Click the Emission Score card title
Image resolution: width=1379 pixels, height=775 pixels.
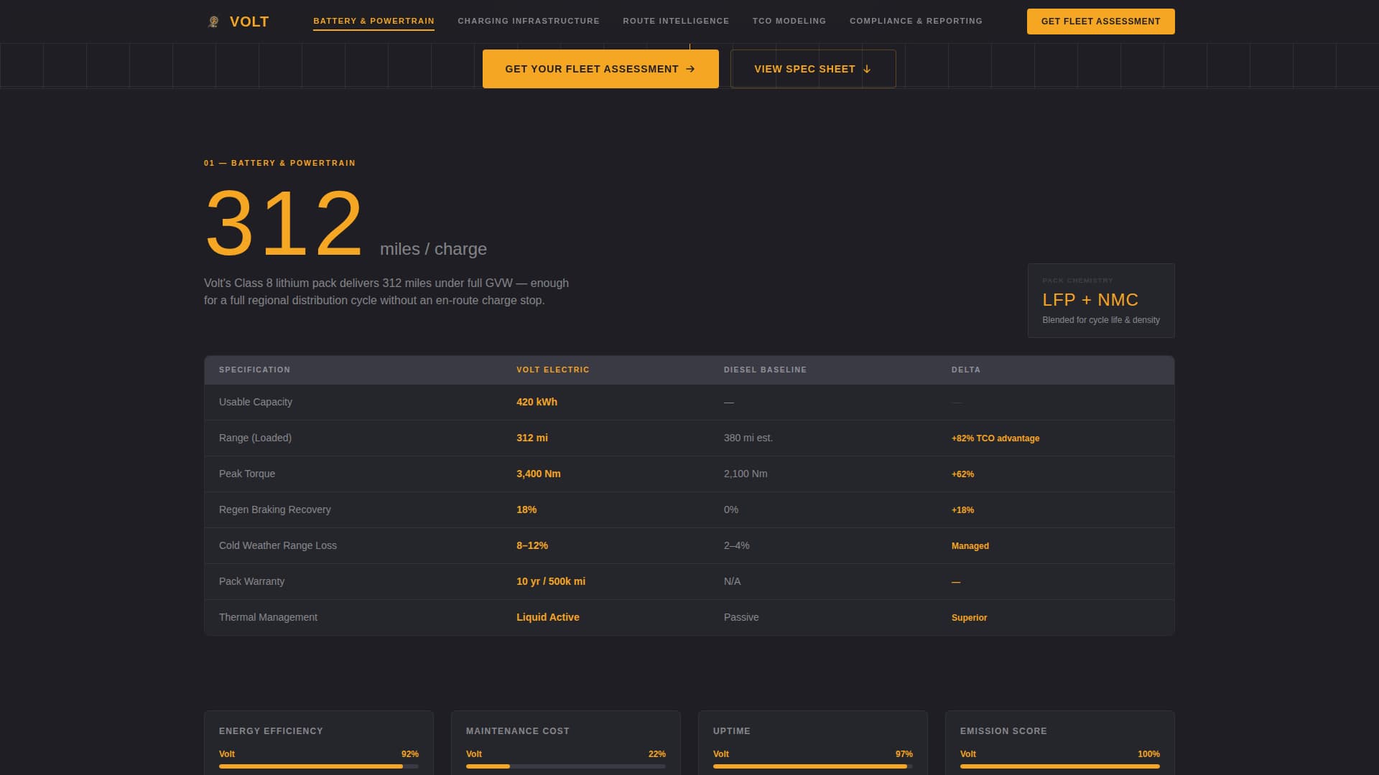(x=1003, y=731)
